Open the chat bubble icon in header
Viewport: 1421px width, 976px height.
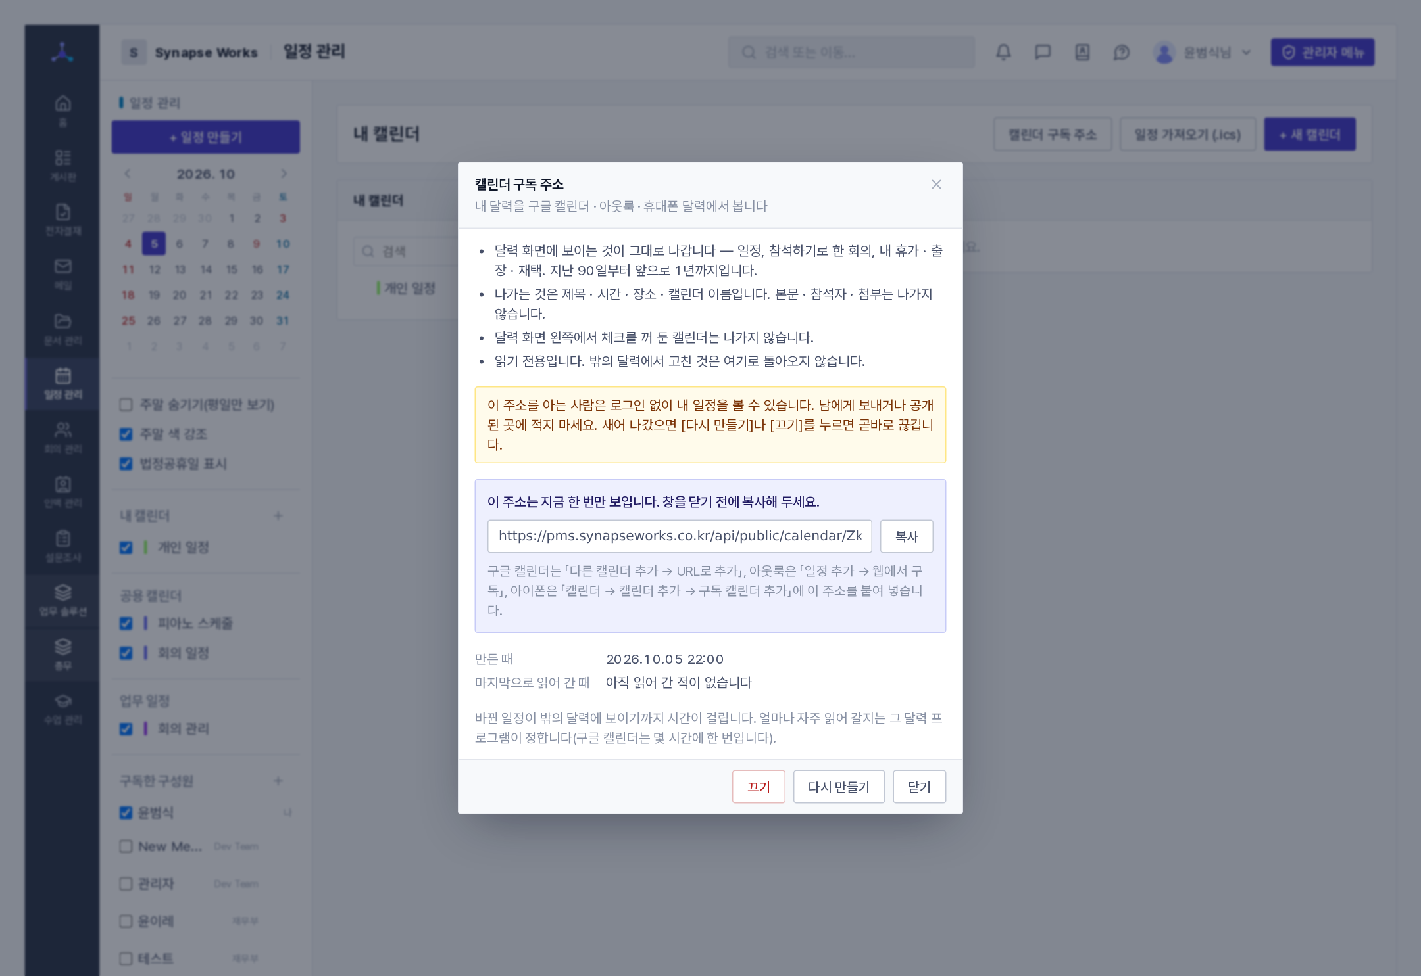coord(1043,52)
